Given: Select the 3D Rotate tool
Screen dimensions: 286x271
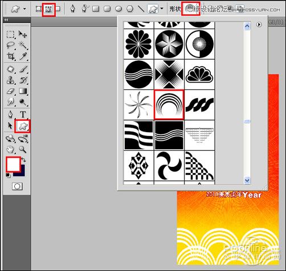Looking at the screenshot, I should point(10,139).
